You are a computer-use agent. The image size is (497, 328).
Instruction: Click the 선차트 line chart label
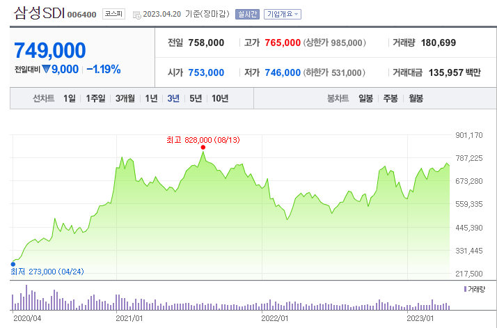point(44,98)
